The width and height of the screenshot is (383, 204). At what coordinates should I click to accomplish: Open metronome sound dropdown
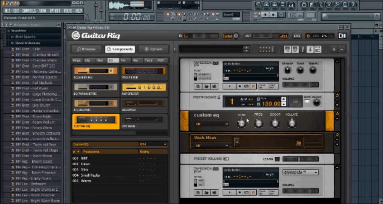coord(258,104)
